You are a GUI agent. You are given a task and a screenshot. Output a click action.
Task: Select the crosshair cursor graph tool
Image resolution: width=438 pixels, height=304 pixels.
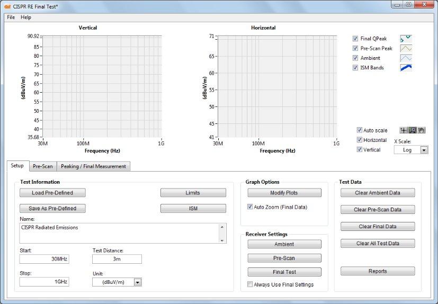[404, 130]
